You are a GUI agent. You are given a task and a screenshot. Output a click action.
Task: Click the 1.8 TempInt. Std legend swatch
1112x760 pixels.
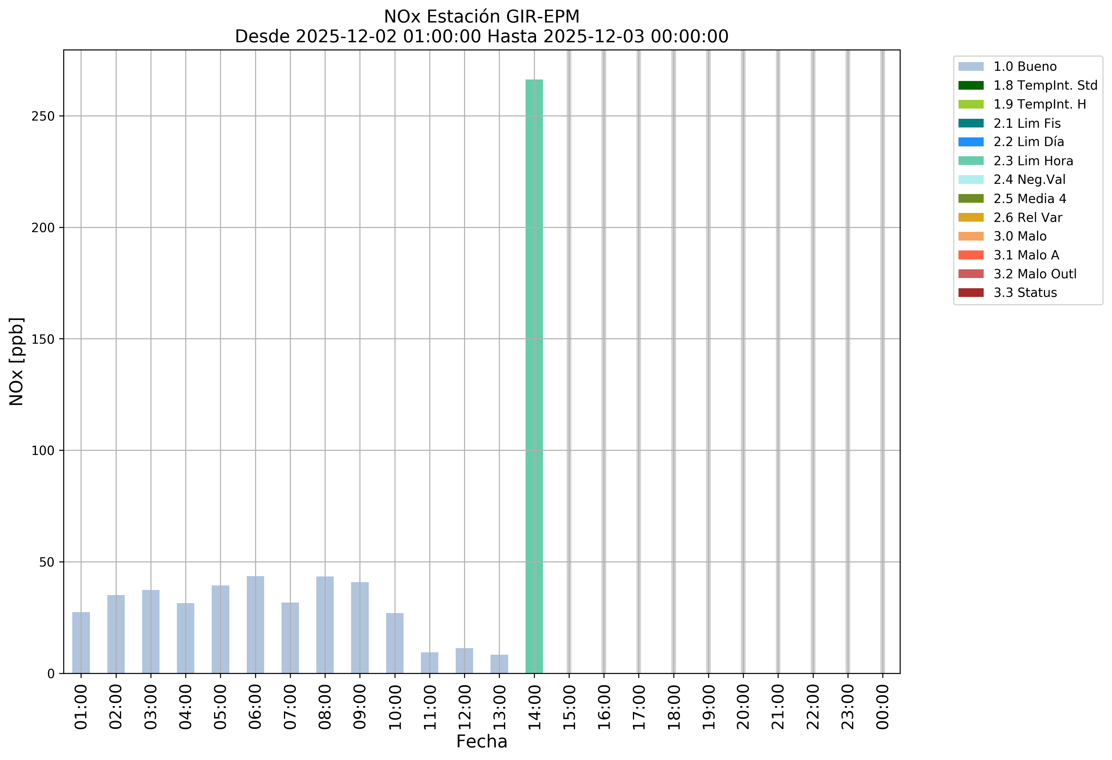pyautogui.click(x=971, y=85)
